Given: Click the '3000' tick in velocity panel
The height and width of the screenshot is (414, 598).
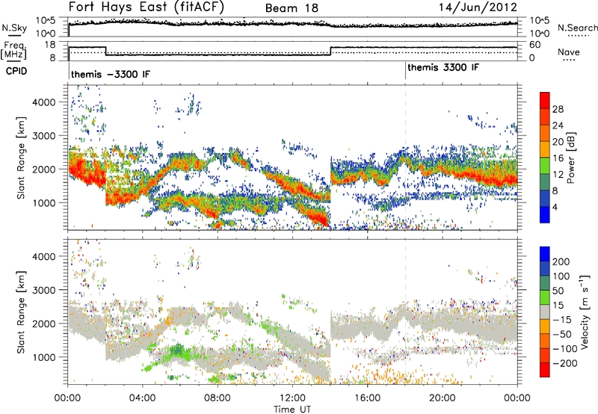Looking at the screenshot, I should 44,290.
